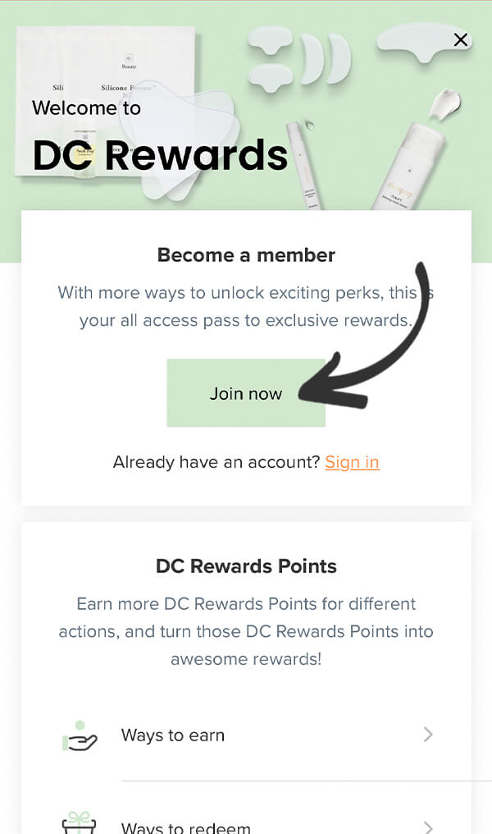492x834 pixels.
Task: Click the DC Rewards Points heading
Action: click(246, 566)
